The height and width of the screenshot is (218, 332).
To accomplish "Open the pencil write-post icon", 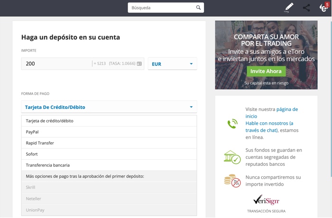I will coord(289,8).
